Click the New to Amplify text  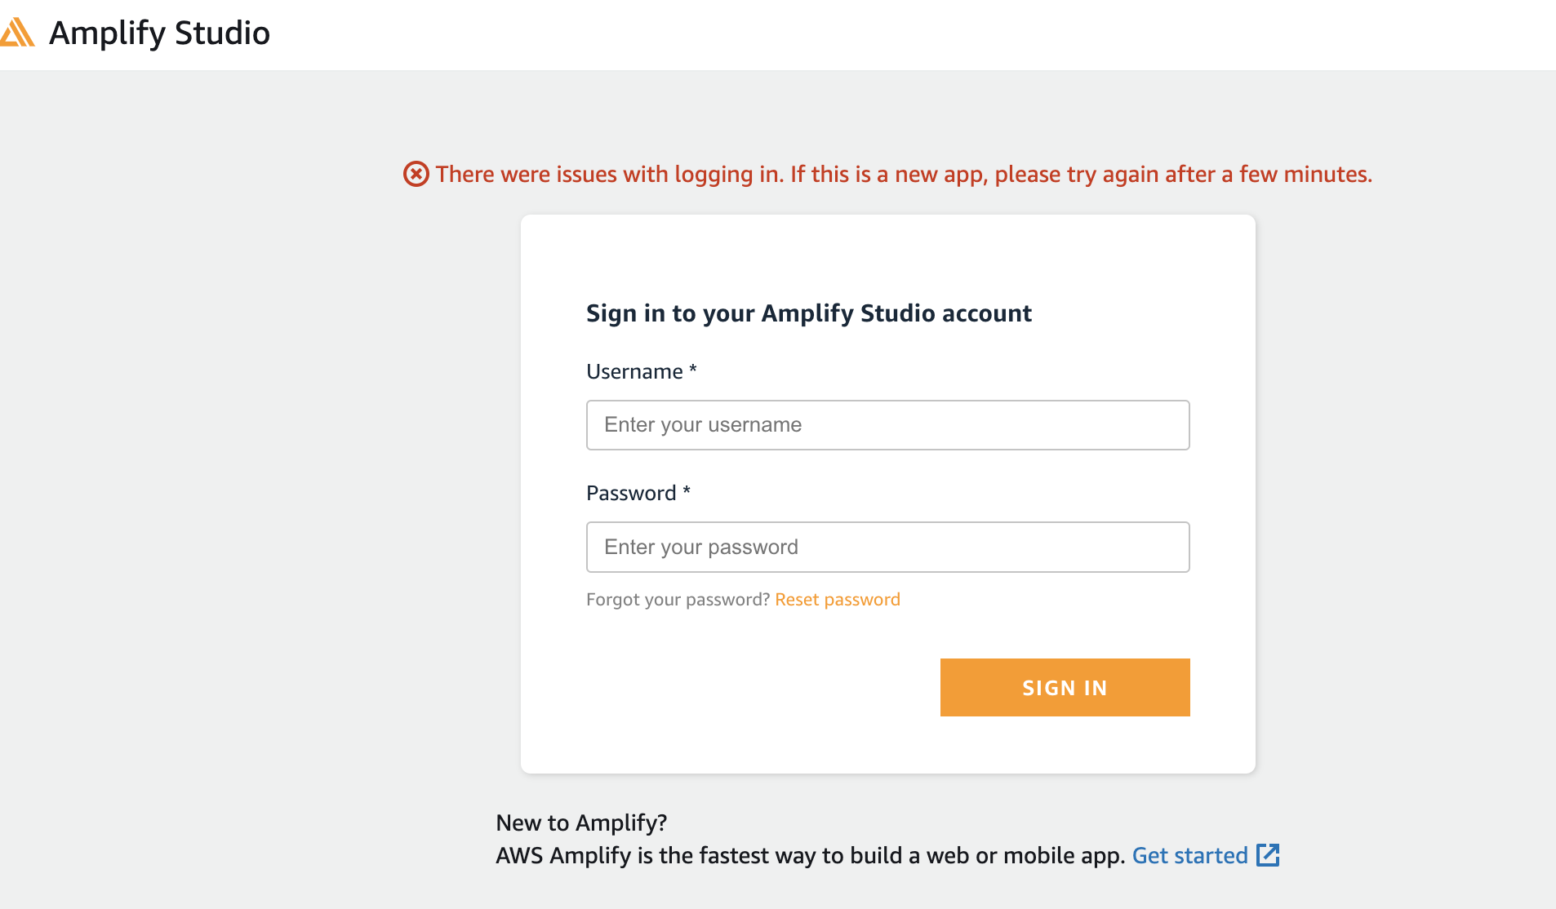click(x=581, y=823)
